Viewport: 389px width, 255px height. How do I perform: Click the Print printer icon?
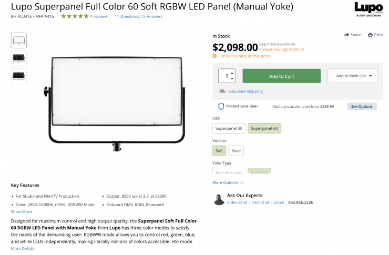click(371, 35)
